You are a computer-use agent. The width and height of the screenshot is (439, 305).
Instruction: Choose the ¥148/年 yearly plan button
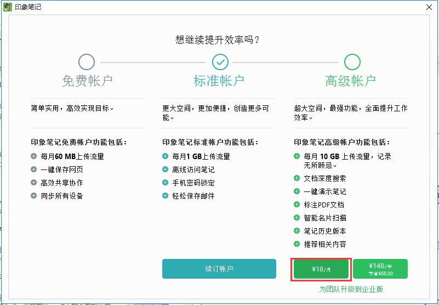[380, 269]
